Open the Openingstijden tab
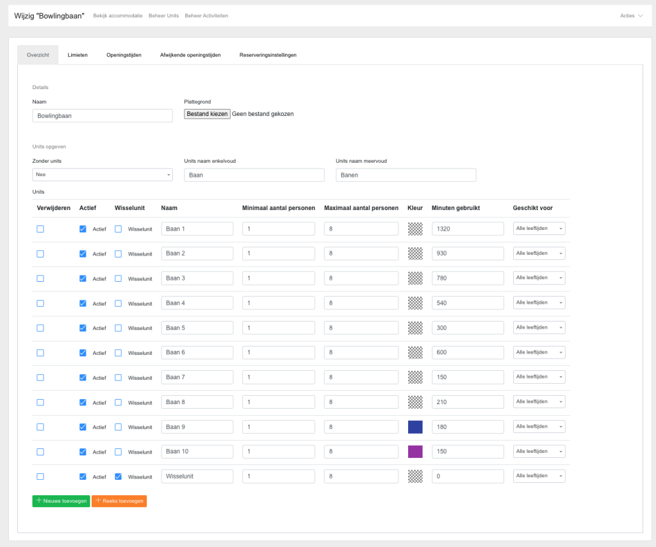 point(124,55)
